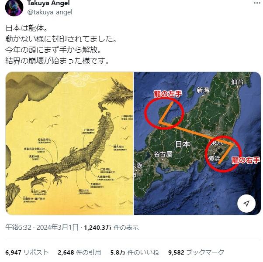This screenshot has height=262, width=263.
Task: View the 1,240.3万 件の表示 count
Action: pyautogui.click(x=111, y=228)
